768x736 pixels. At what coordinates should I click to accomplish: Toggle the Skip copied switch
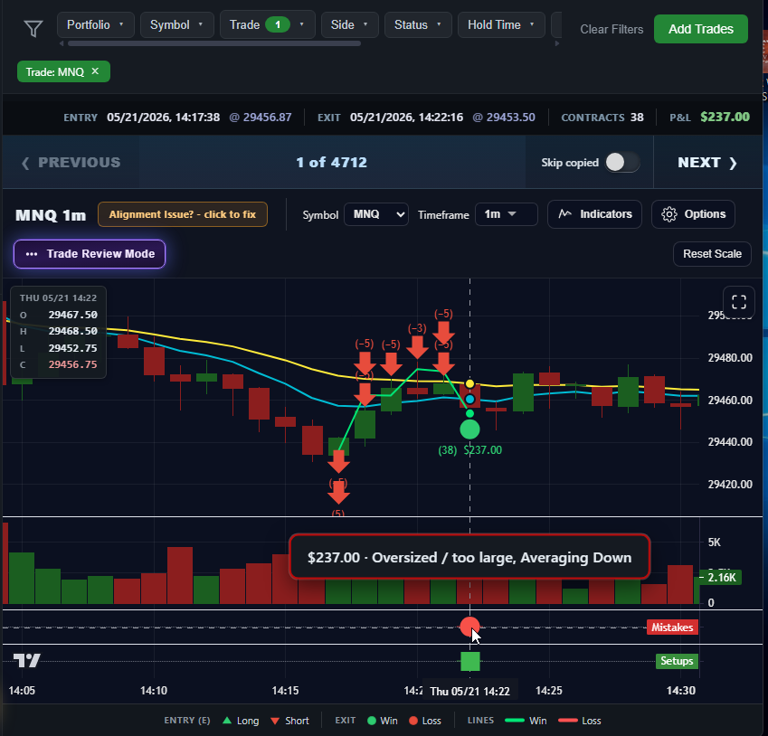coord(622,162)
